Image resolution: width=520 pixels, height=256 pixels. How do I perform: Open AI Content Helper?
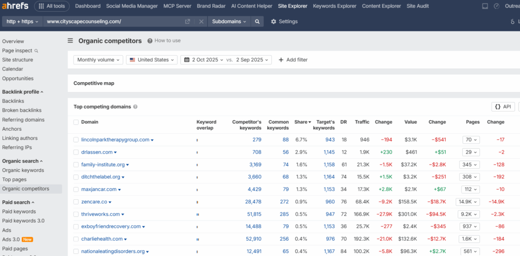click(x=252, y=6)
